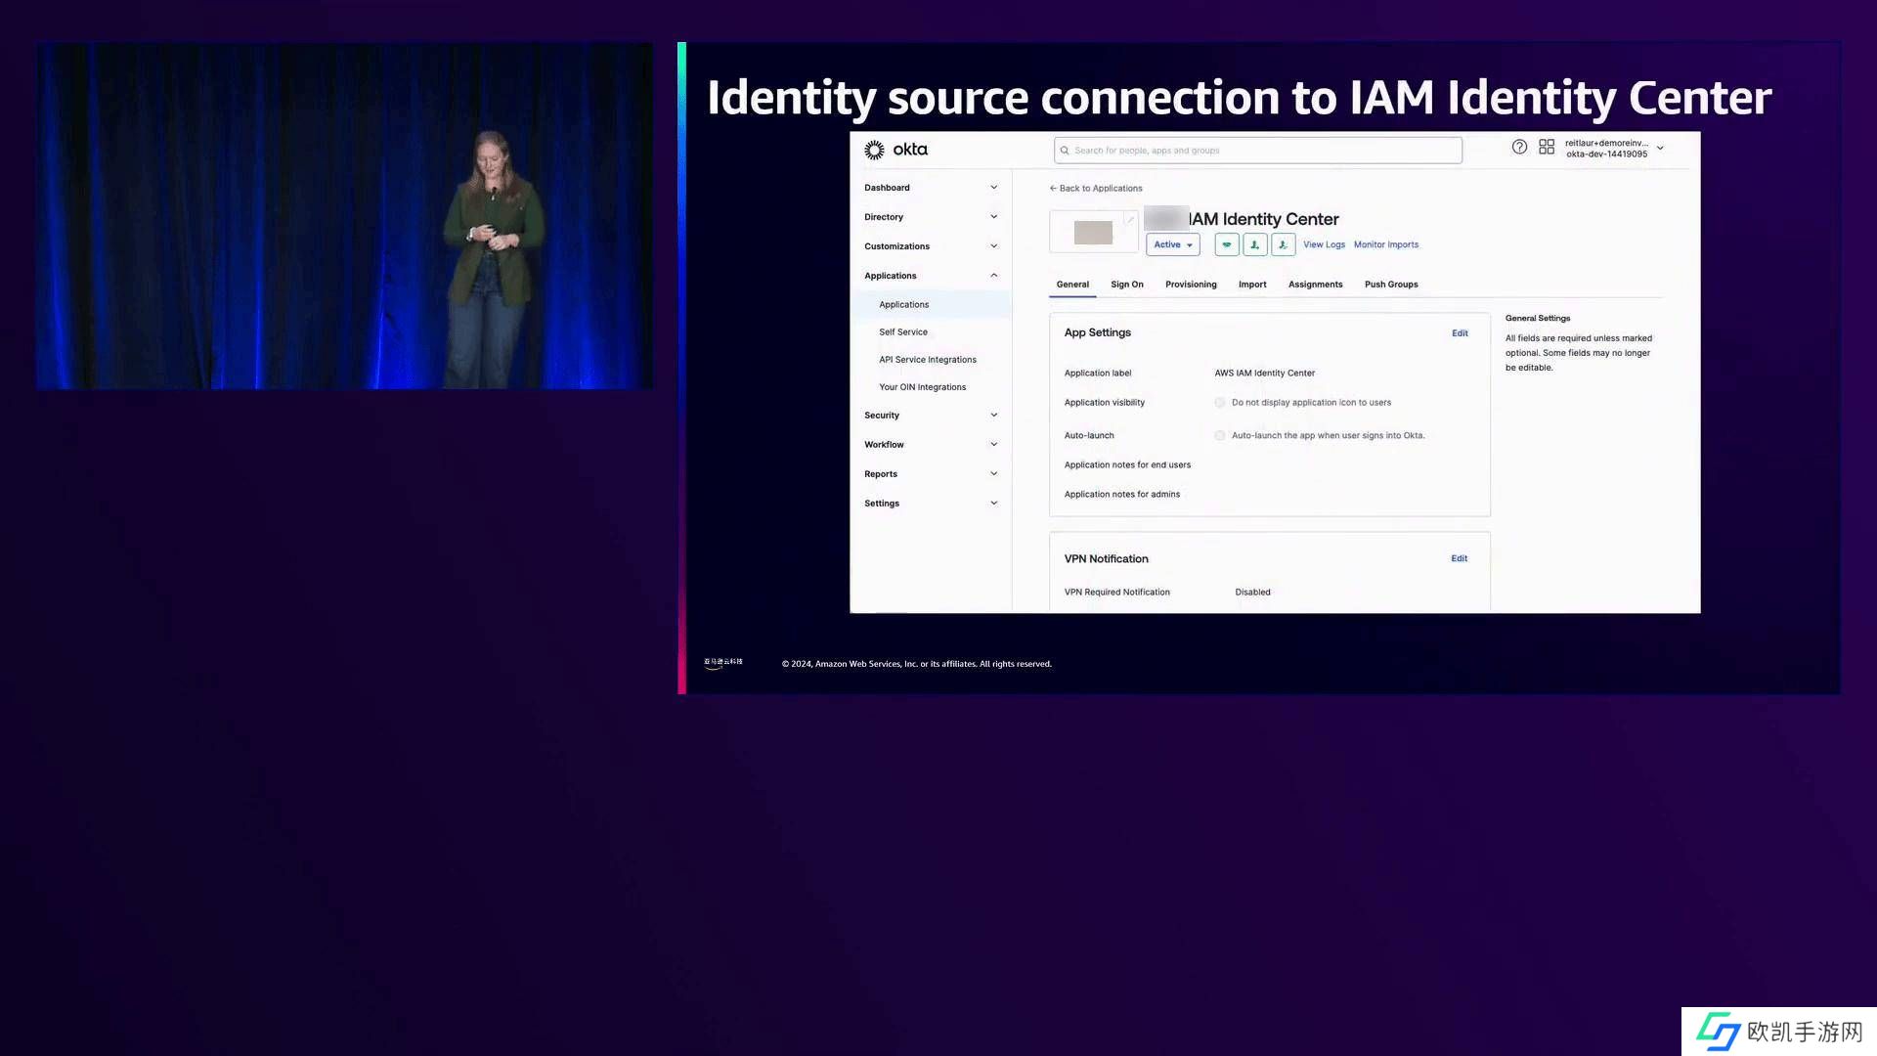Click the edit logo pencil icon
Image resolution: width=1877 pixels, height=1056 pixels.
(x=1130, y=219)
